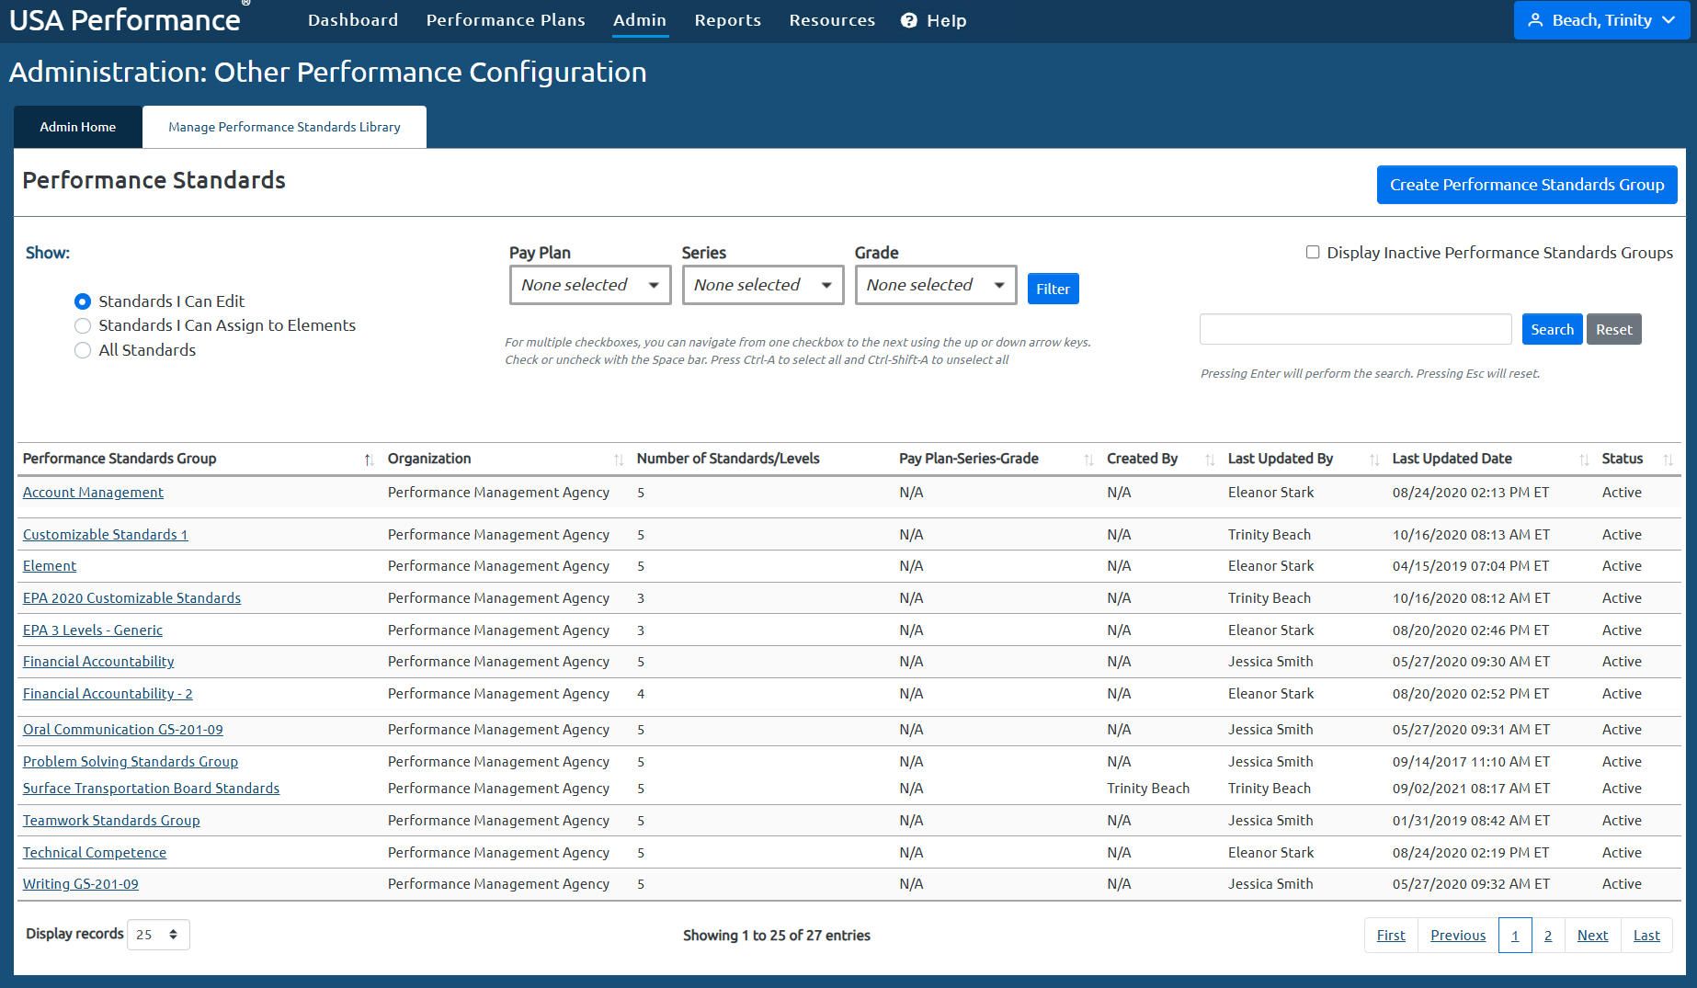Select page 2 in pagination
Viewport: 1697px width, 988px height.
coord(1548,936)
